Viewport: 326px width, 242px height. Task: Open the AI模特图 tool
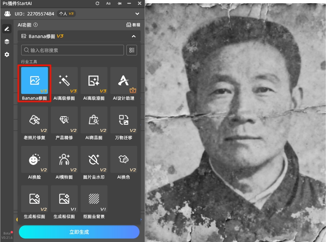(64, 163)
